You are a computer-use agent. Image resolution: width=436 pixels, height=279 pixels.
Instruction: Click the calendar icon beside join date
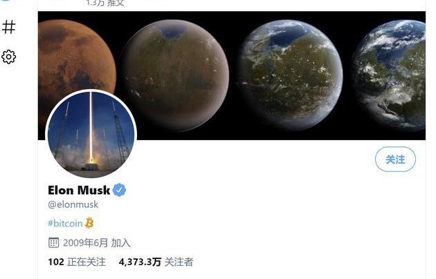(53, 242)
